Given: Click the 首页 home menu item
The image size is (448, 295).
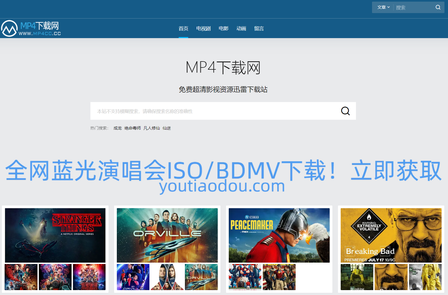Looking at the screenshot, I should 183,28.
